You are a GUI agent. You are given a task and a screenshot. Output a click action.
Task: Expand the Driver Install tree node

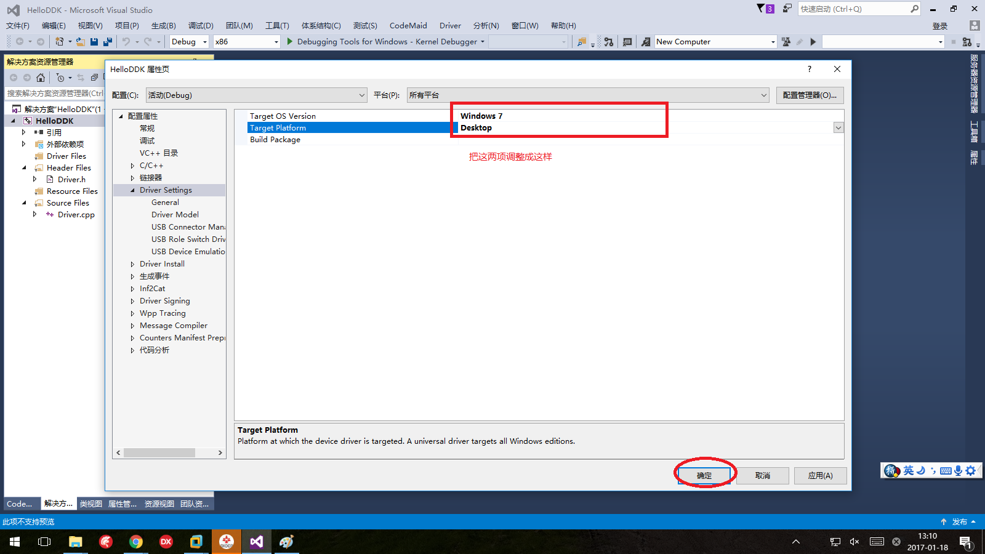pos(132,264)
